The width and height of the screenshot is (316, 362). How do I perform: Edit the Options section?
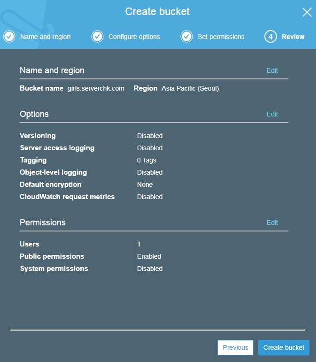click(x=272, y=114)
